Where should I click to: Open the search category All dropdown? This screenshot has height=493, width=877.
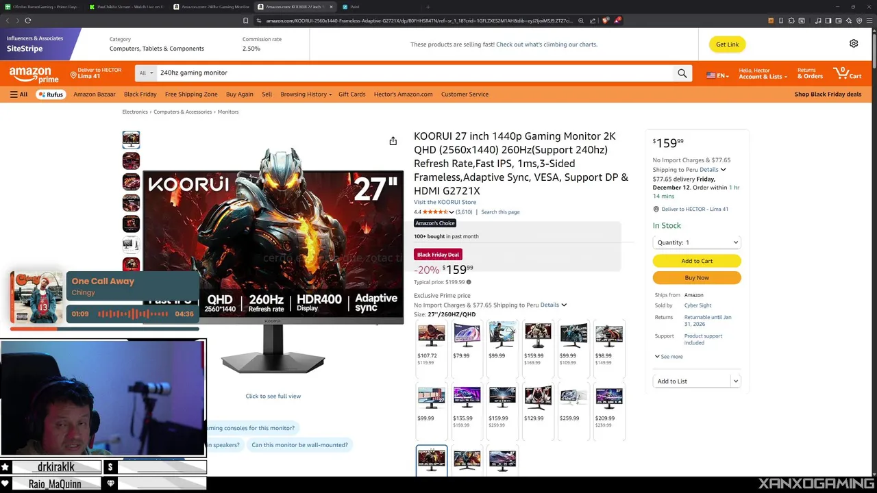click(x=146, y=73)
